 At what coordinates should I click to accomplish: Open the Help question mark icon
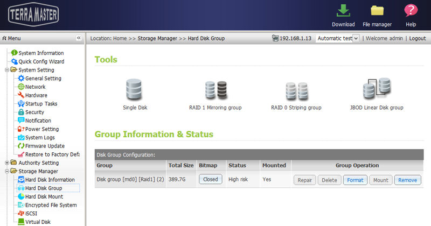[x=411, y=11]
